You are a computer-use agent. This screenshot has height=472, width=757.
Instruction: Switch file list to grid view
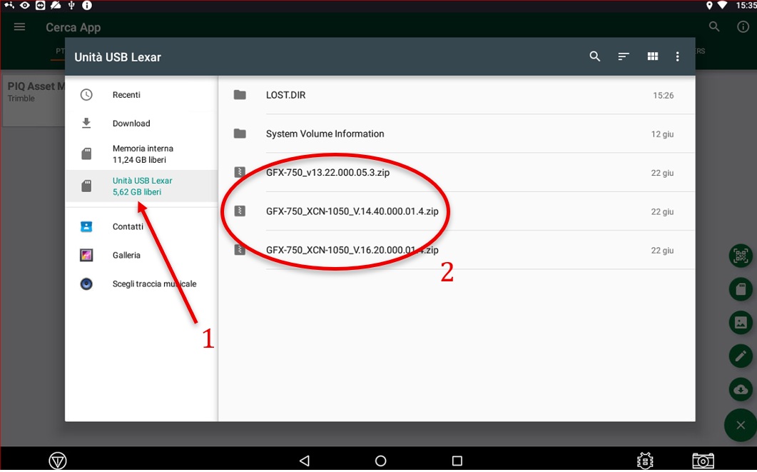653,56
